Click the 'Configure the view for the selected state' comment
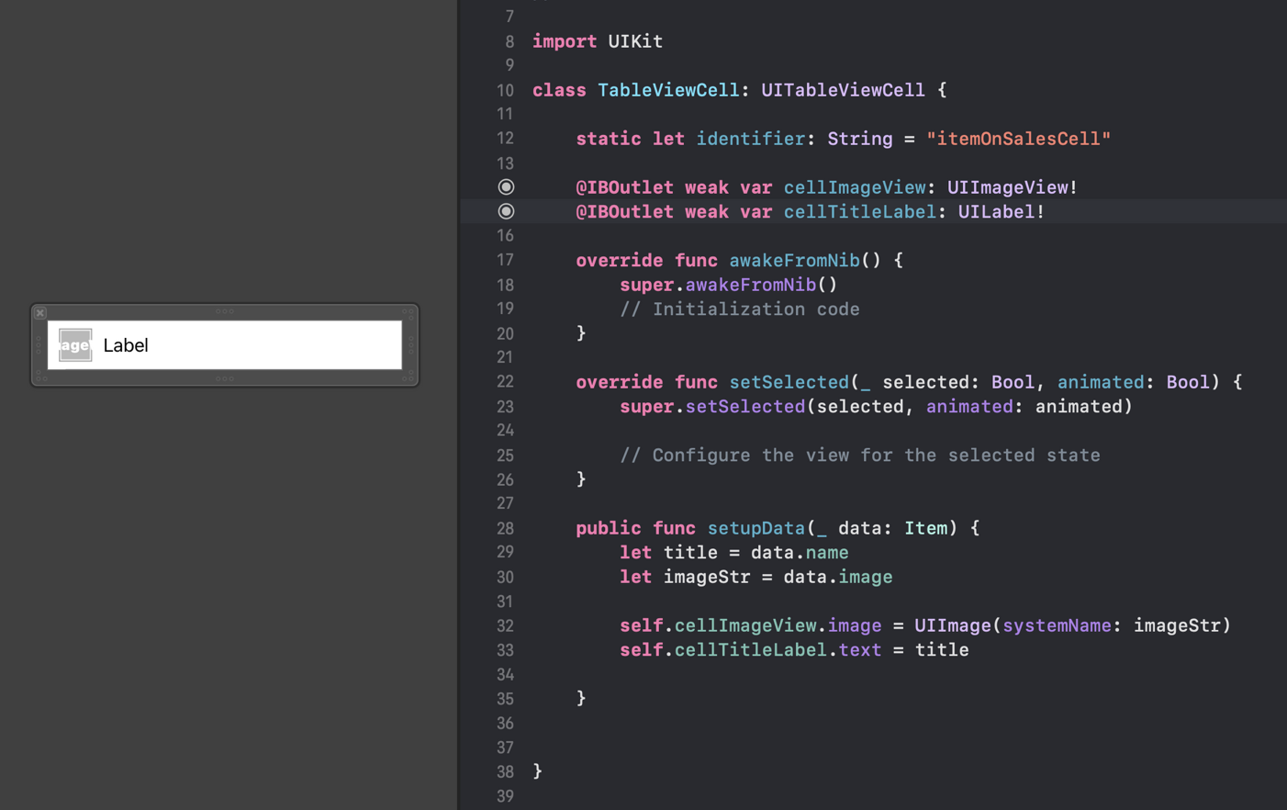This screenshot has width=1287, height=810. pos(860,455)
